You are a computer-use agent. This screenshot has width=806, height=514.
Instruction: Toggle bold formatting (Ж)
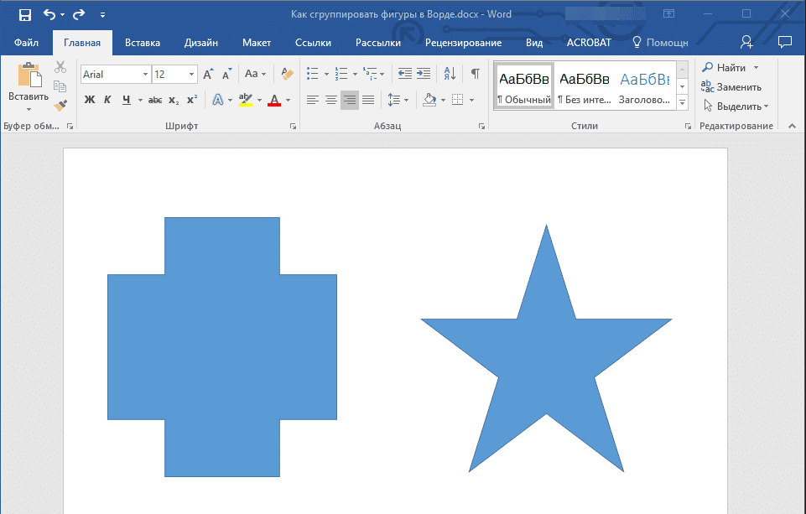(90, 100)
